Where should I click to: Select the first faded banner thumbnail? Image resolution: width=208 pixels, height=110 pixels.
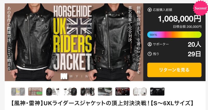[x=18, y=92]
